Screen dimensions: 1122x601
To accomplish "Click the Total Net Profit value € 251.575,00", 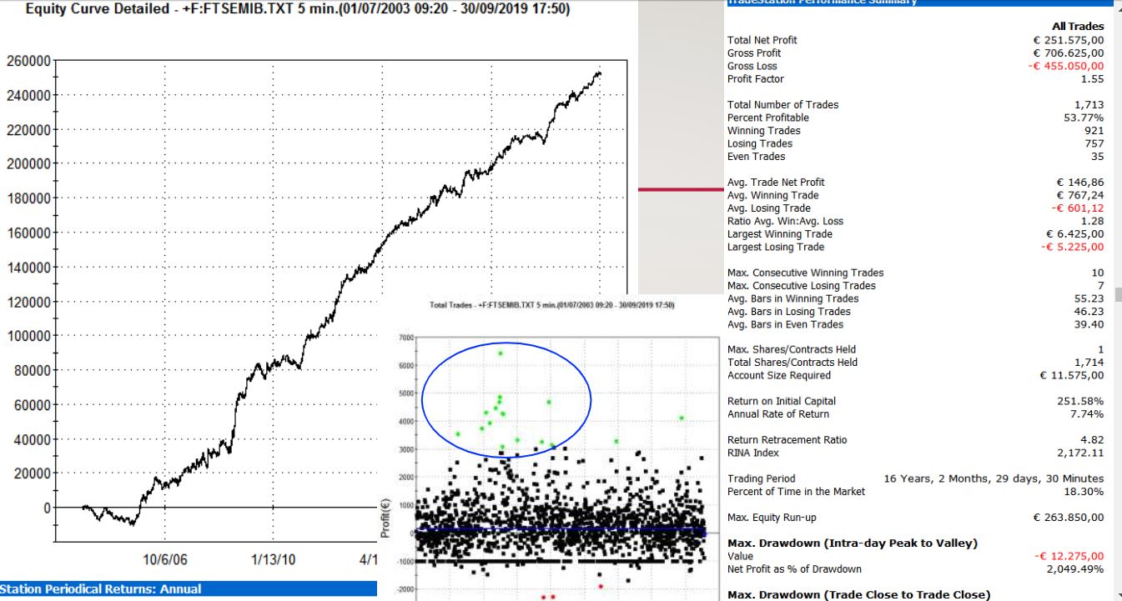I will point(1068,40).
